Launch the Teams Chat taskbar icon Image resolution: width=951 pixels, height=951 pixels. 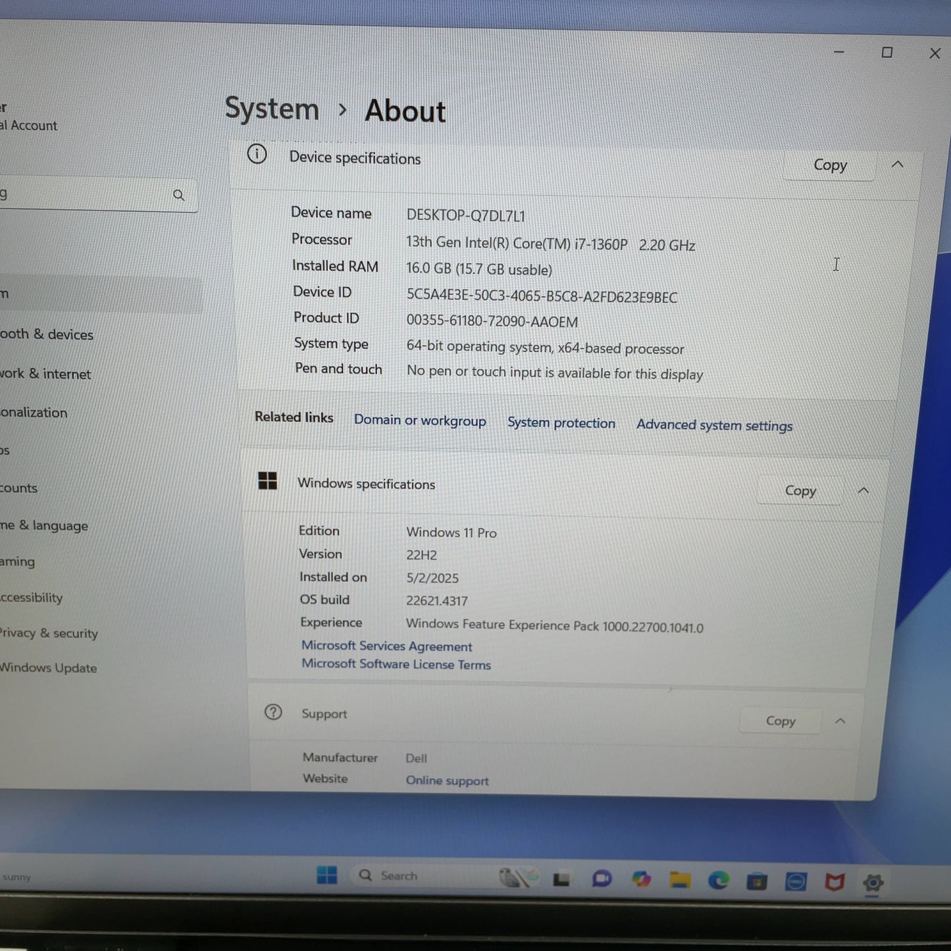(602, 879)
